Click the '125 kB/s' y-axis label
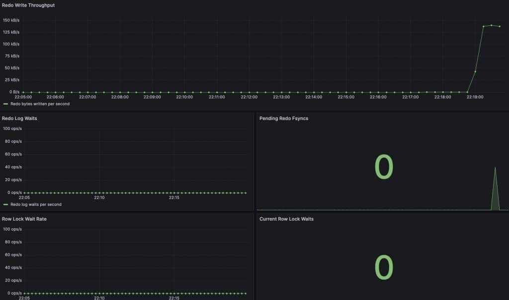 tap(11, 32)
